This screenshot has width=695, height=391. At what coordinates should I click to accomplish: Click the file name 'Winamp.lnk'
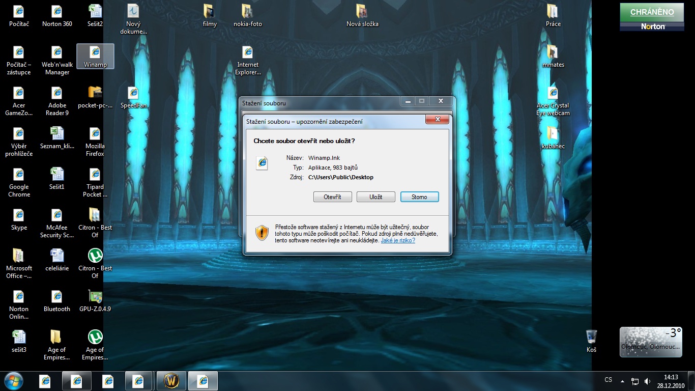pyautogui.click(x=324, y=158)
